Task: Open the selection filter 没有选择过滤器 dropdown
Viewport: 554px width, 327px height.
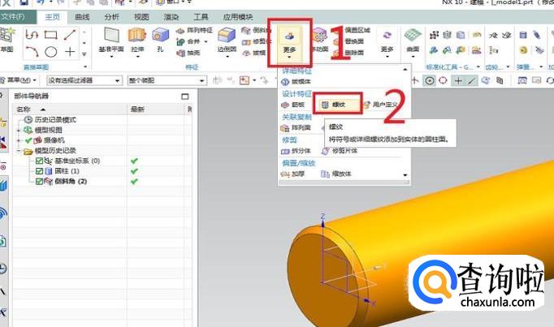Action: pyautogui.click(x=84, y=80)
